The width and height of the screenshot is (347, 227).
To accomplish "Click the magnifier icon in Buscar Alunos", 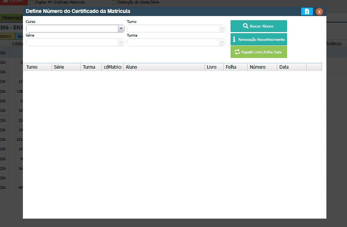I will (x=245, y=26).
